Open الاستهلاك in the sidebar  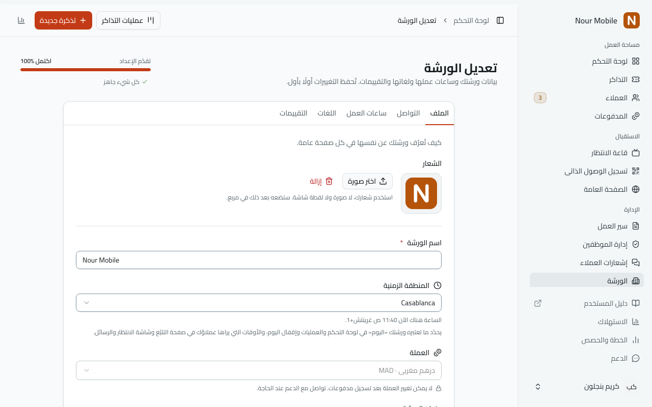point(587,322)
